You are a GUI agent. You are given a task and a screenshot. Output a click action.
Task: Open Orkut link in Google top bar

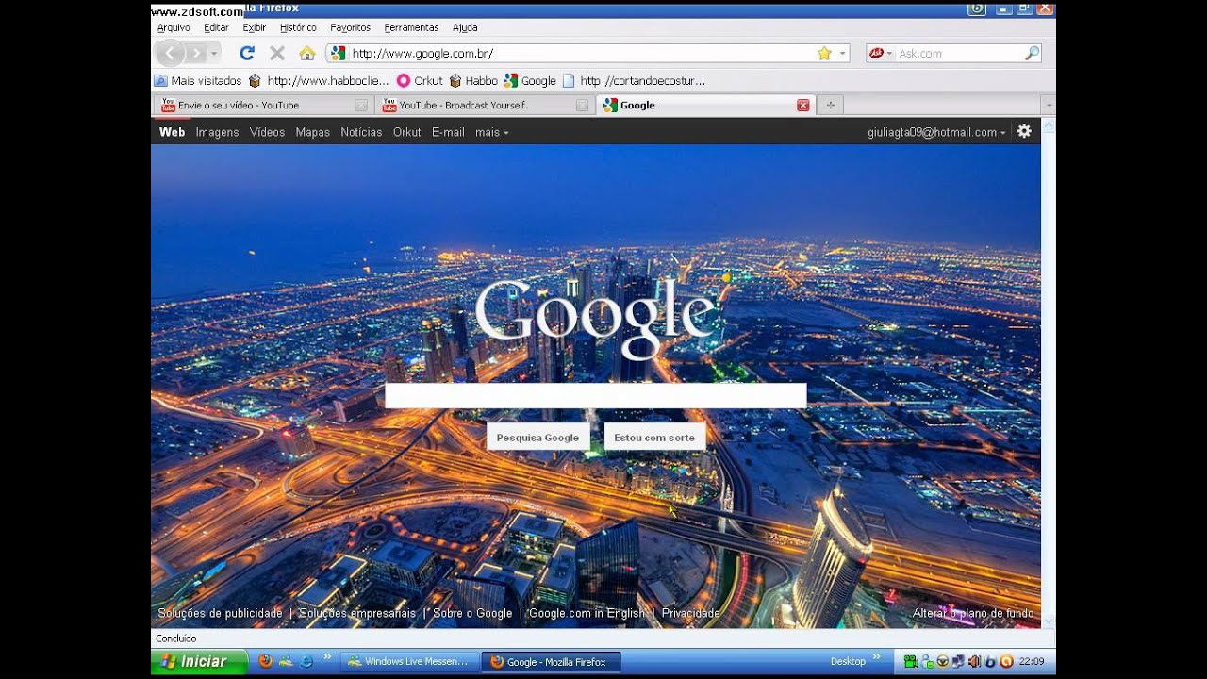406,132
